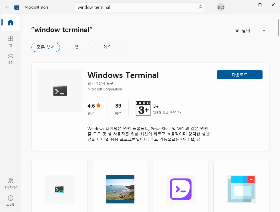
Task: Click the search magnifier icon
Action: 200,7
